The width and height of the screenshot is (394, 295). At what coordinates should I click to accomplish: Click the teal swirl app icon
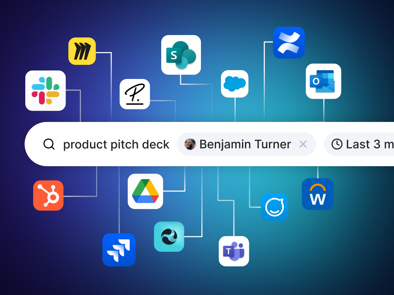coord(169,237)
